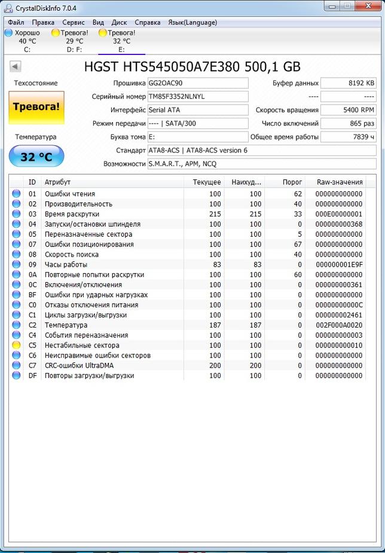Click the status icon for Производительность
The image size is (385, 553).
pos(16,203)
